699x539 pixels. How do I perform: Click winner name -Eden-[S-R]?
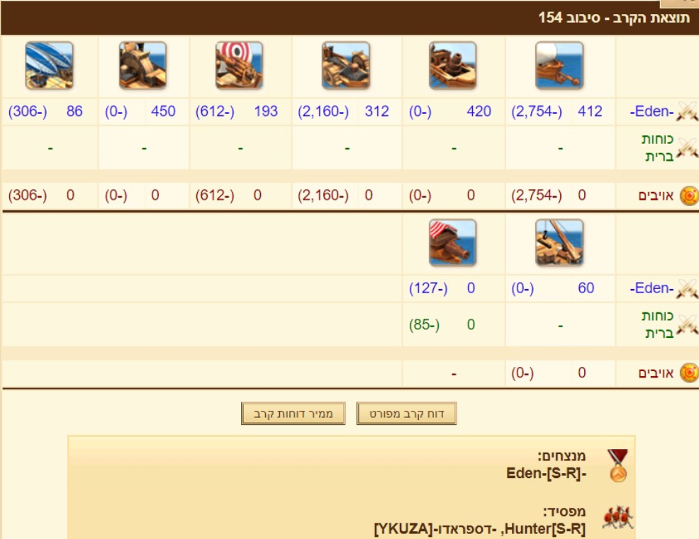pyautogui.click(x=546, y=473)
